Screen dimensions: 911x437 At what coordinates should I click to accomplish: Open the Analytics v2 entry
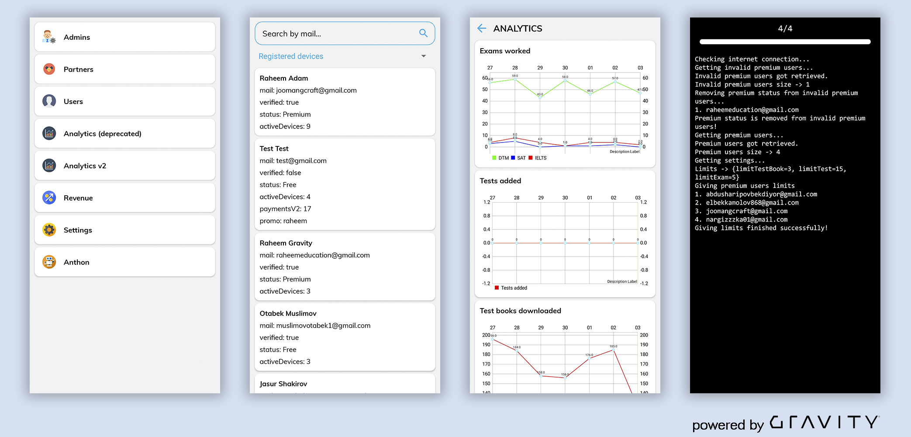tap(125, 166)
